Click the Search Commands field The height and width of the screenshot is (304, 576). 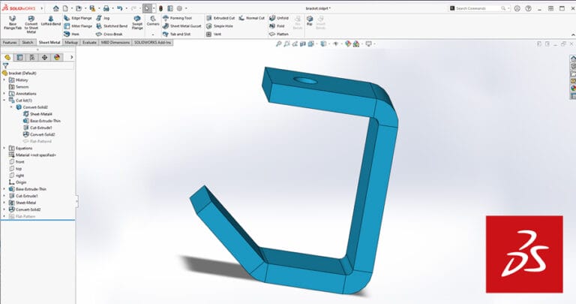click(x=480, y=8)
